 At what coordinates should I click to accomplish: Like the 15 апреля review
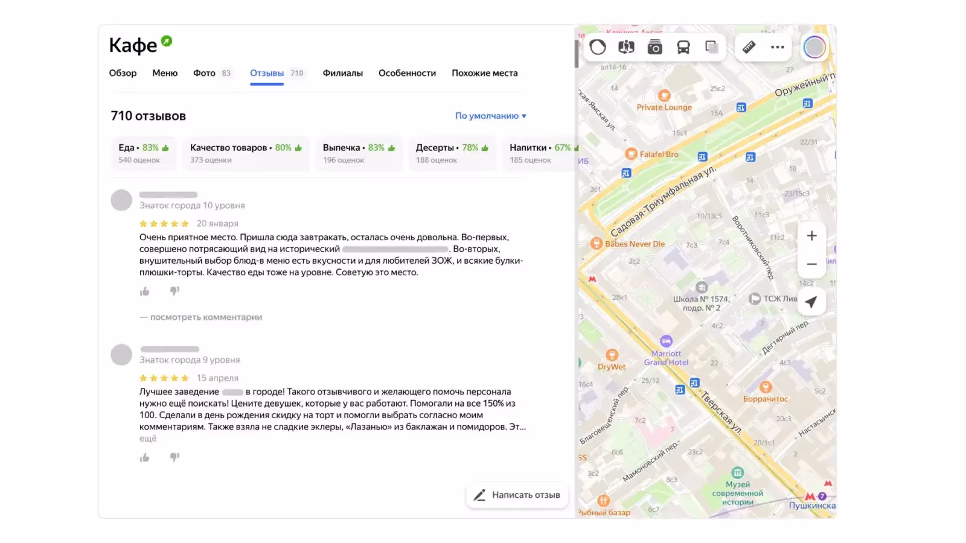pos(145,457)
